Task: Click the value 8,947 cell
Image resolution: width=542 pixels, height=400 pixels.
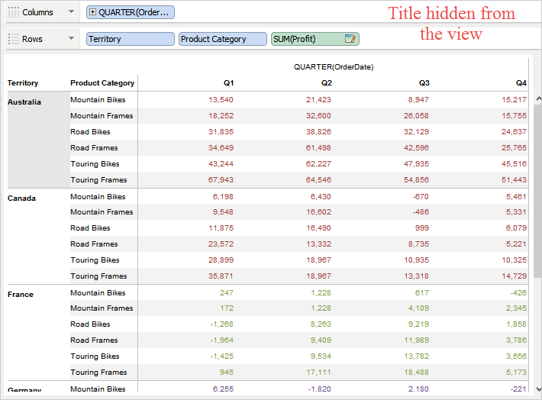Action: tap(418, 99)
